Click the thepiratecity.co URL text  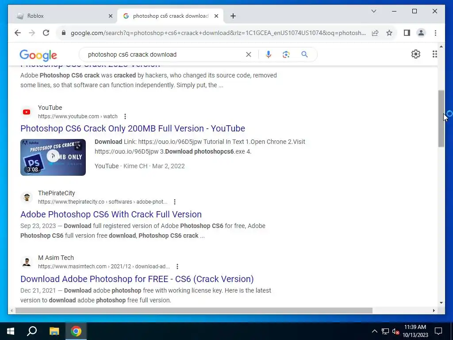point(103,202)
